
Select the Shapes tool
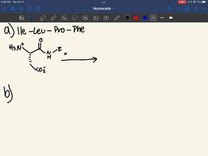pyautogui.click(x=64, y=18)
